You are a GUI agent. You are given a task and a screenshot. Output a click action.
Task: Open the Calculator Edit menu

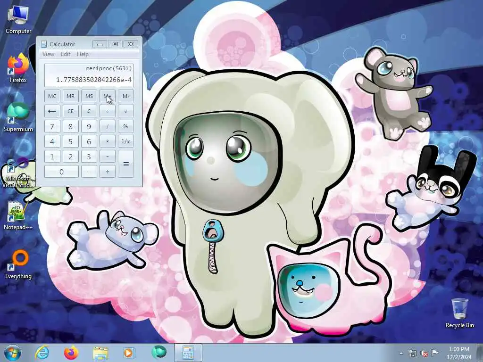click(66, 54)
